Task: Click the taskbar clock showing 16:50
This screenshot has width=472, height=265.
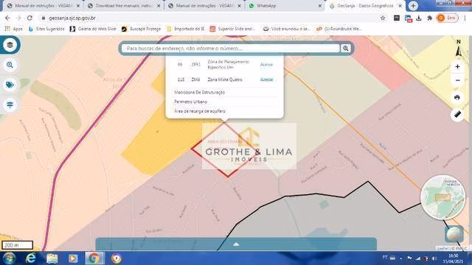Action: point(453,258)
